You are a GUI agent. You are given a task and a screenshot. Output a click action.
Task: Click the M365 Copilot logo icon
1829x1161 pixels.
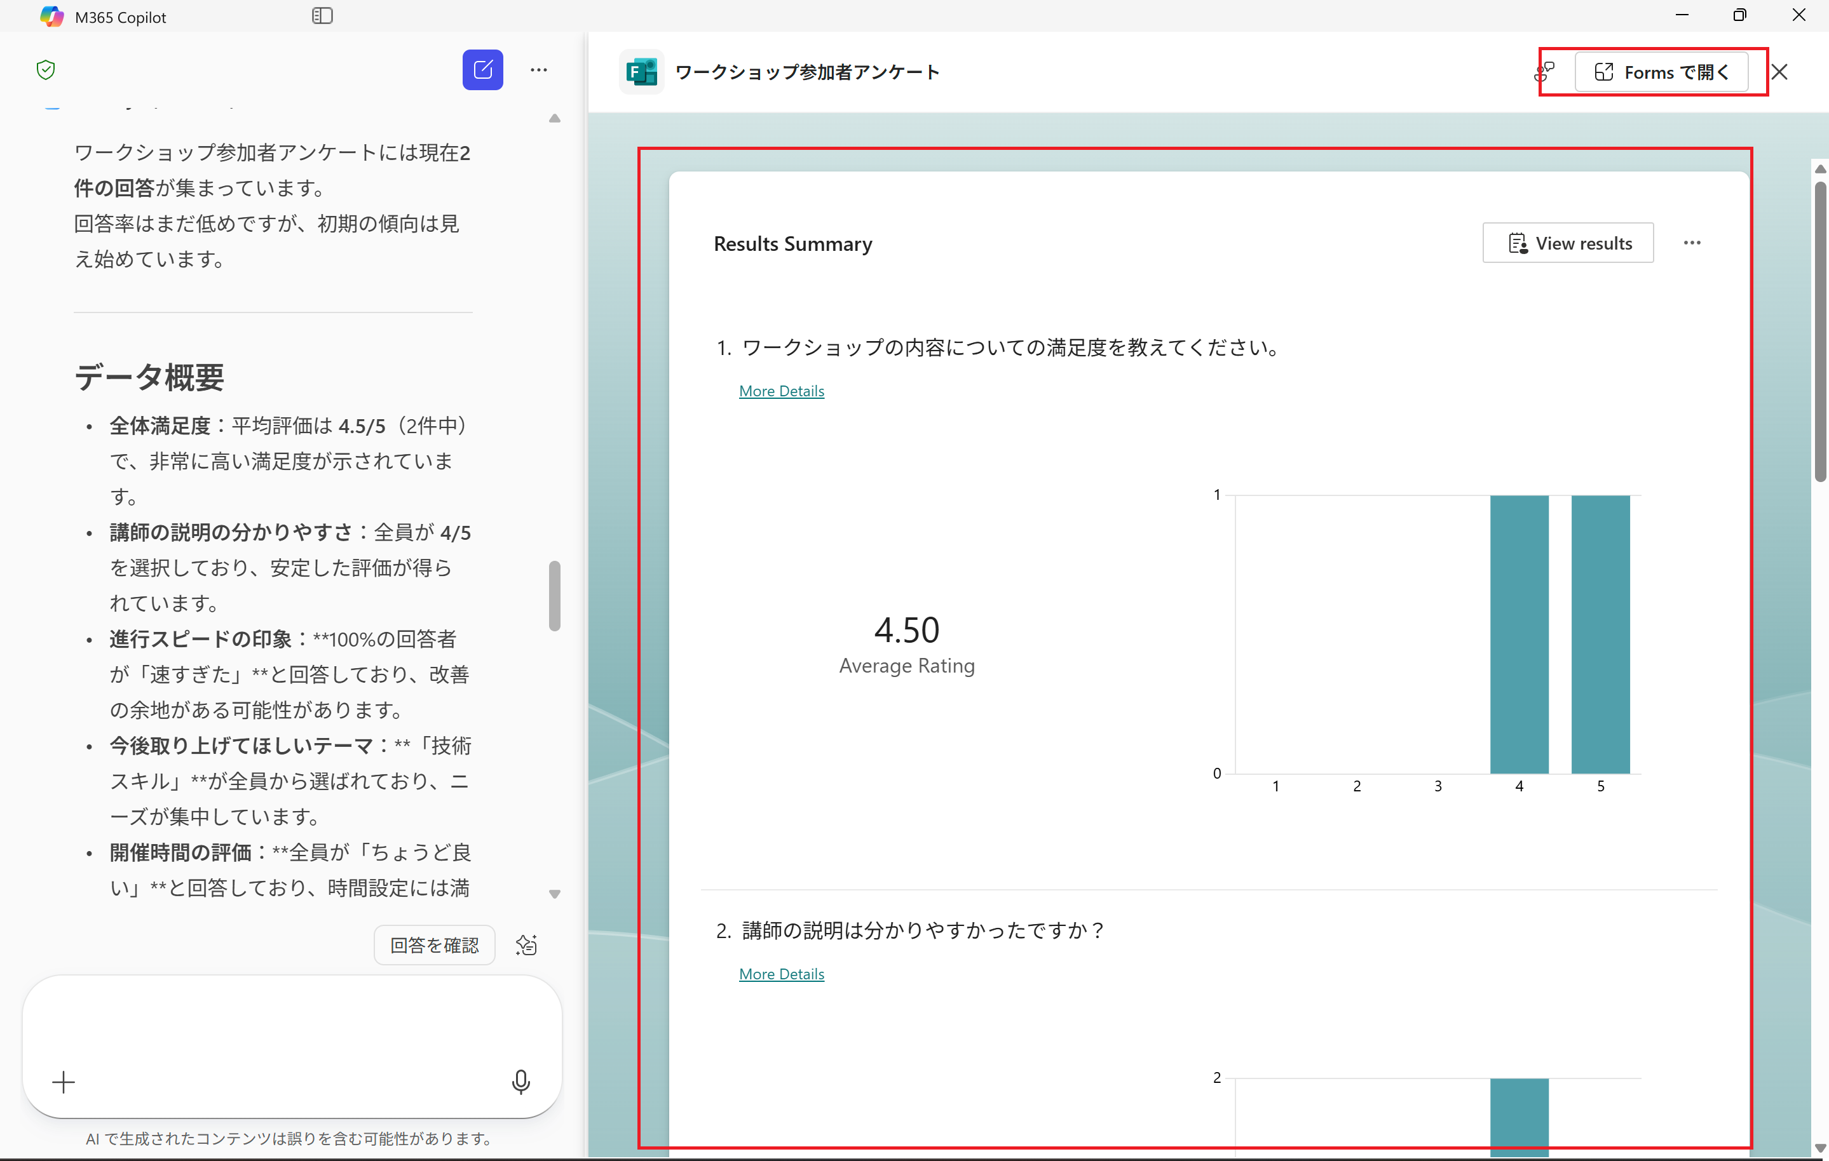point(51,16)
